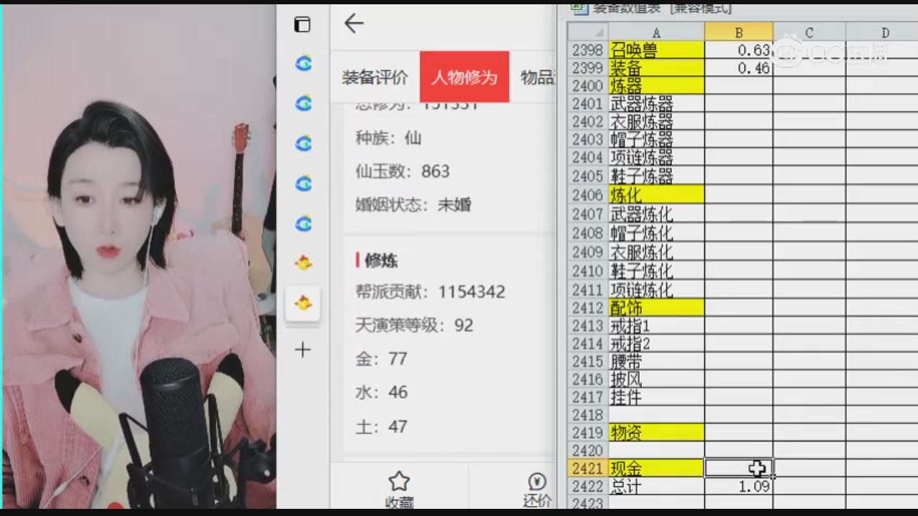Click the 仙玉数: 863 line
This screenshot has height=516, width=918.
click(x=402, y=171)
